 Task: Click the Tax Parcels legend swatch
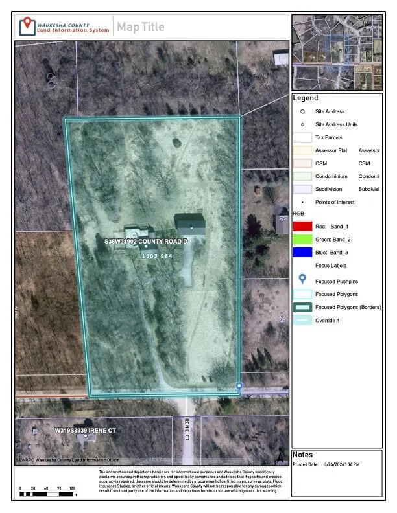point(302,137)
